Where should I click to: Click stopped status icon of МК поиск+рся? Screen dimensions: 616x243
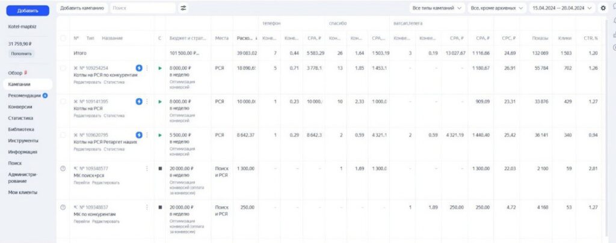click(160, 168)
